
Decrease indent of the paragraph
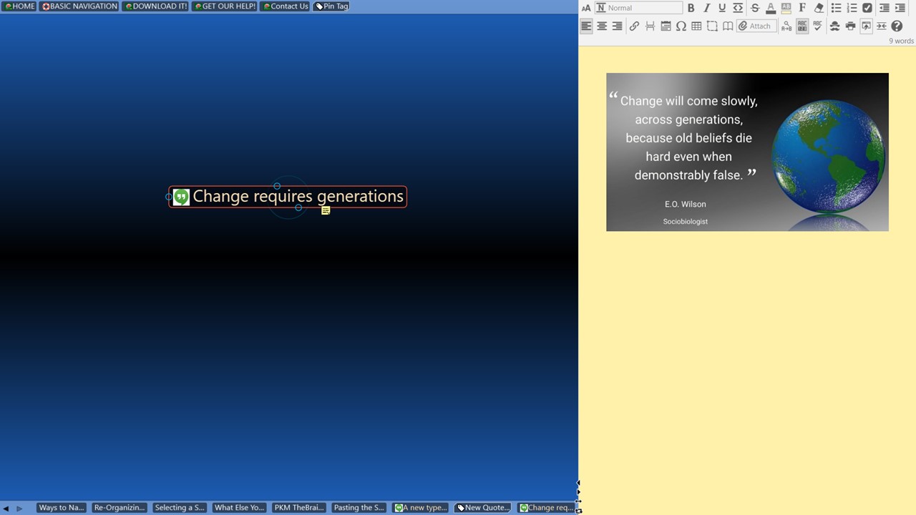click(x=885, y=8)
